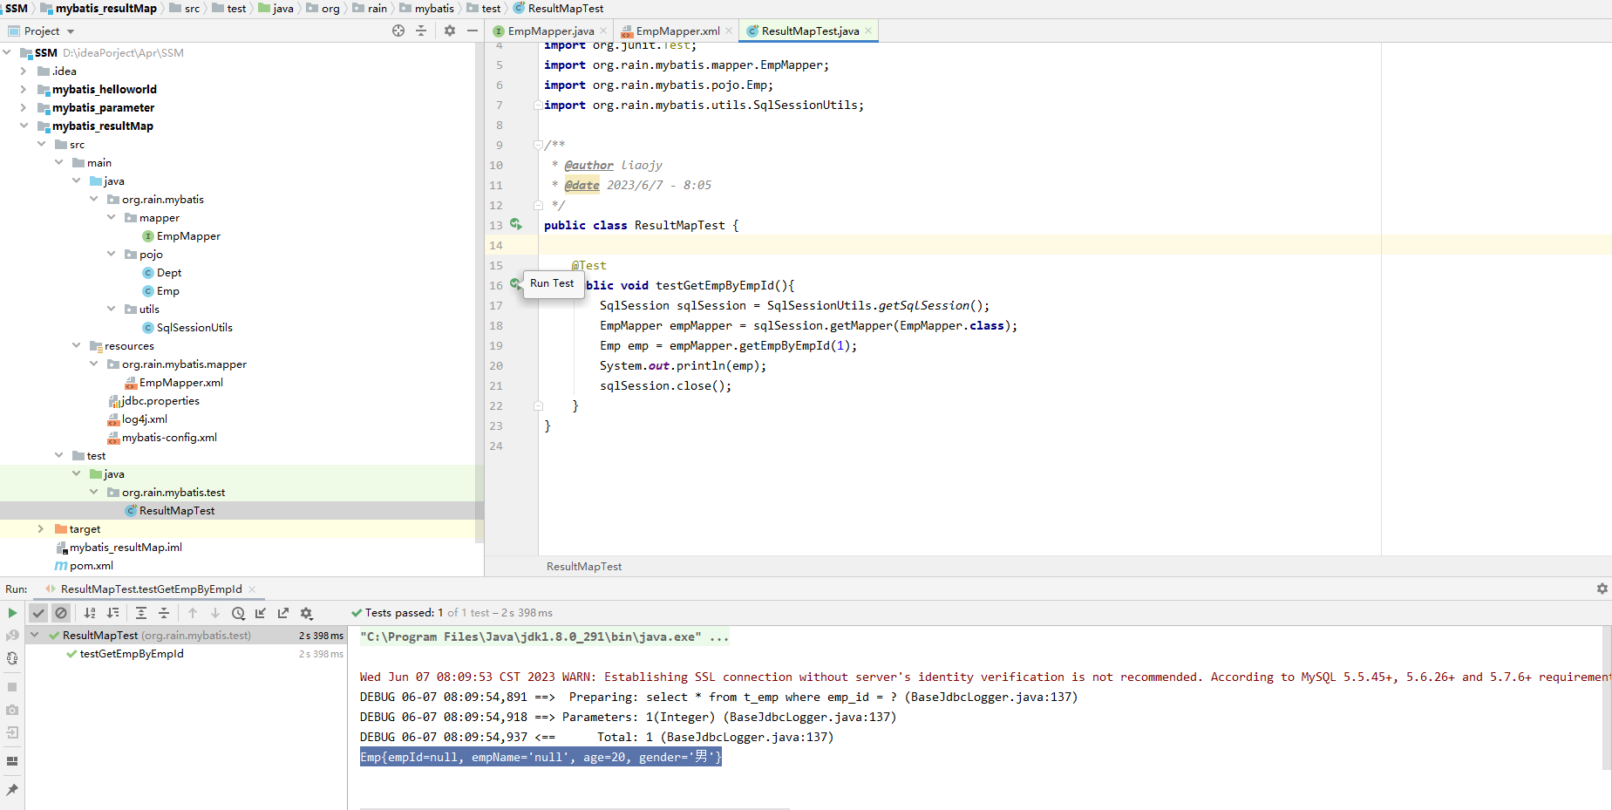Open test runner settings gear
The width and height of the screenshot is (1612, 810).
pyautogui.click(x=306, y=613)
